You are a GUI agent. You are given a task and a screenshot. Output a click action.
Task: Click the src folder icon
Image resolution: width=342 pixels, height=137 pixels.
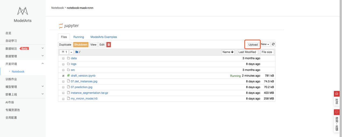pyautogui.click(x=68, y=70)
